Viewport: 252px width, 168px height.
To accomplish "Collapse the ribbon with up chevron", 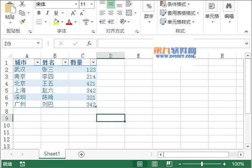I will [x=246, y=32].
